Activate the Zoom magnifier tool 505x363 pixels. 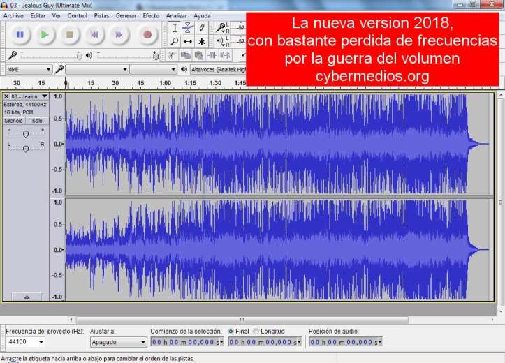coord(175,42)
